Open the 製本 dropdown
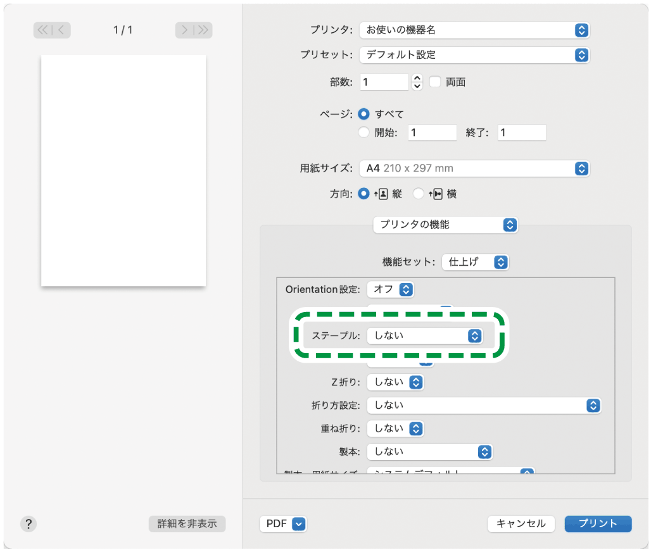 tap(429, 452)
